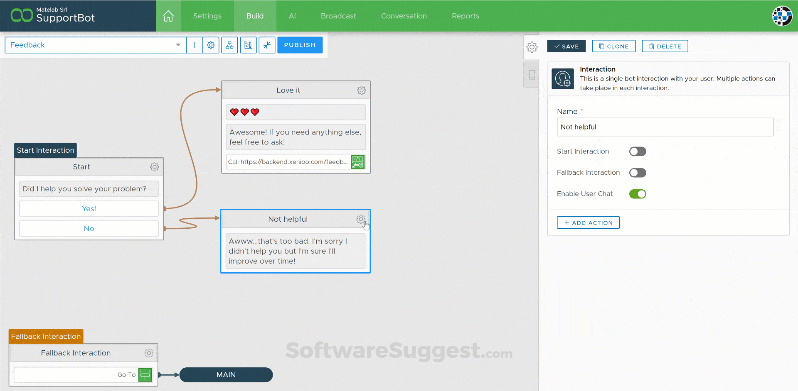Expand the mobile preview side panel
The height and width of the screenshot is (391, 798).
click(x=531, y=75)
